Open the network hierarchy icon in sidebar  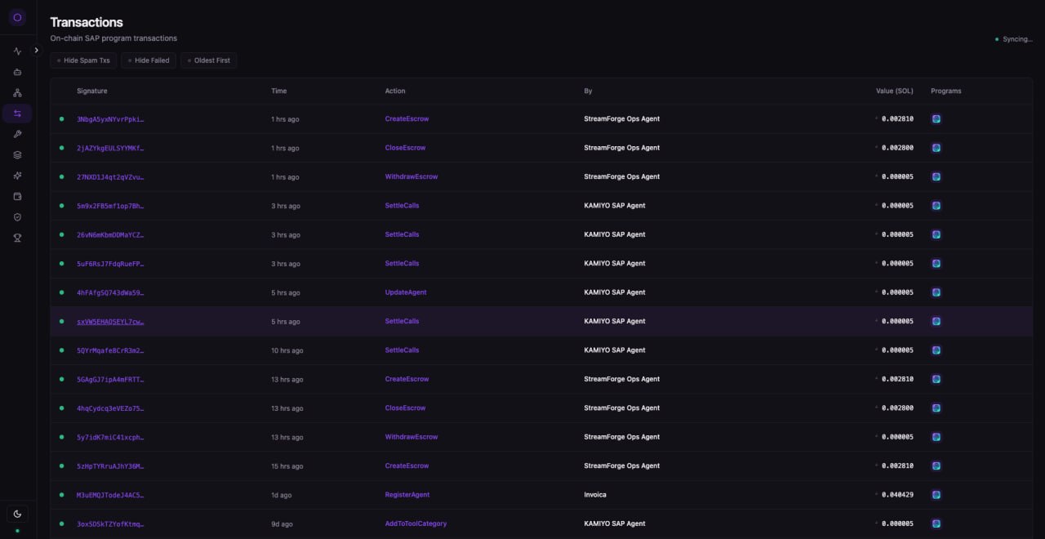pos(17,93)
